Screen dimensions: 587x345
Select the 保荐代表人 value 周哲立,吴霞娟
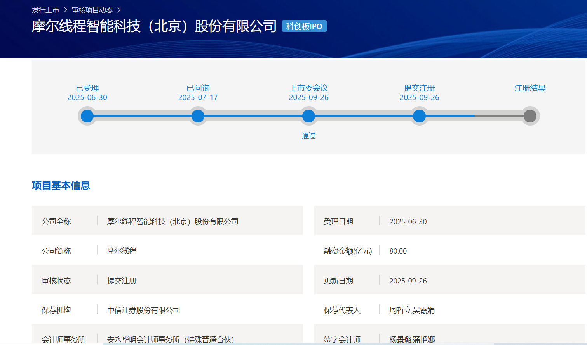pos(412,310)
